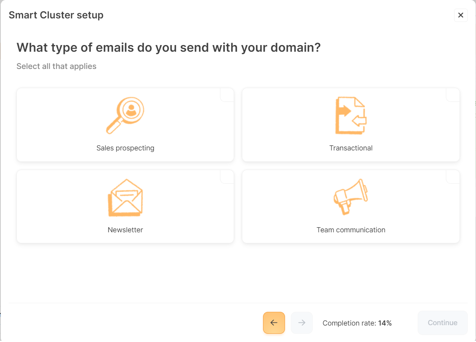Click the "Smart Cluster setup" dialog title
The width and height of the screenshot is (476, 342).
56,15
